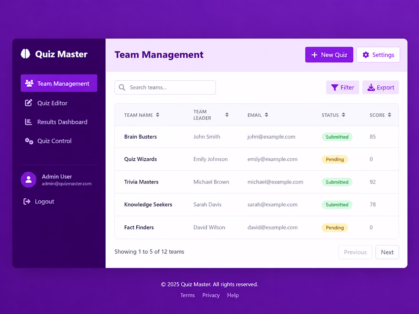Click the gear icon on Settings

click(366, 55)
